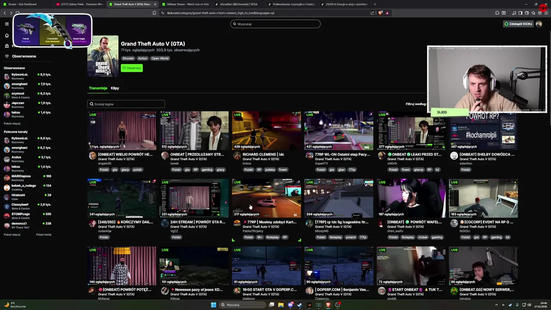Click the share icon in the address bar

[x=372, y=13]
